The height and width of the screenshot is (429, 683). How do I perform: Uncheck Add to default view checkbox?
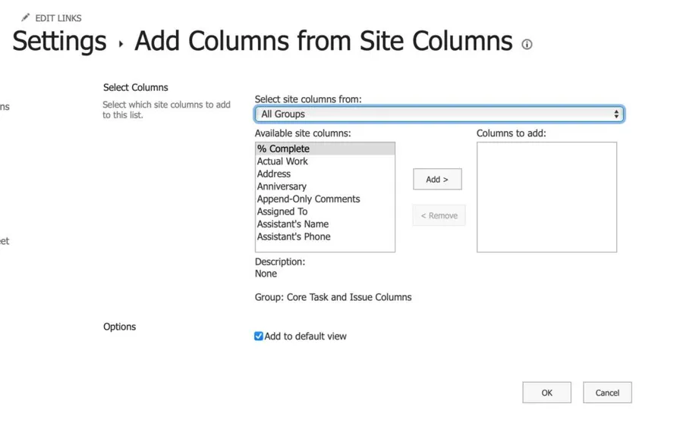[x=259, y=336]
